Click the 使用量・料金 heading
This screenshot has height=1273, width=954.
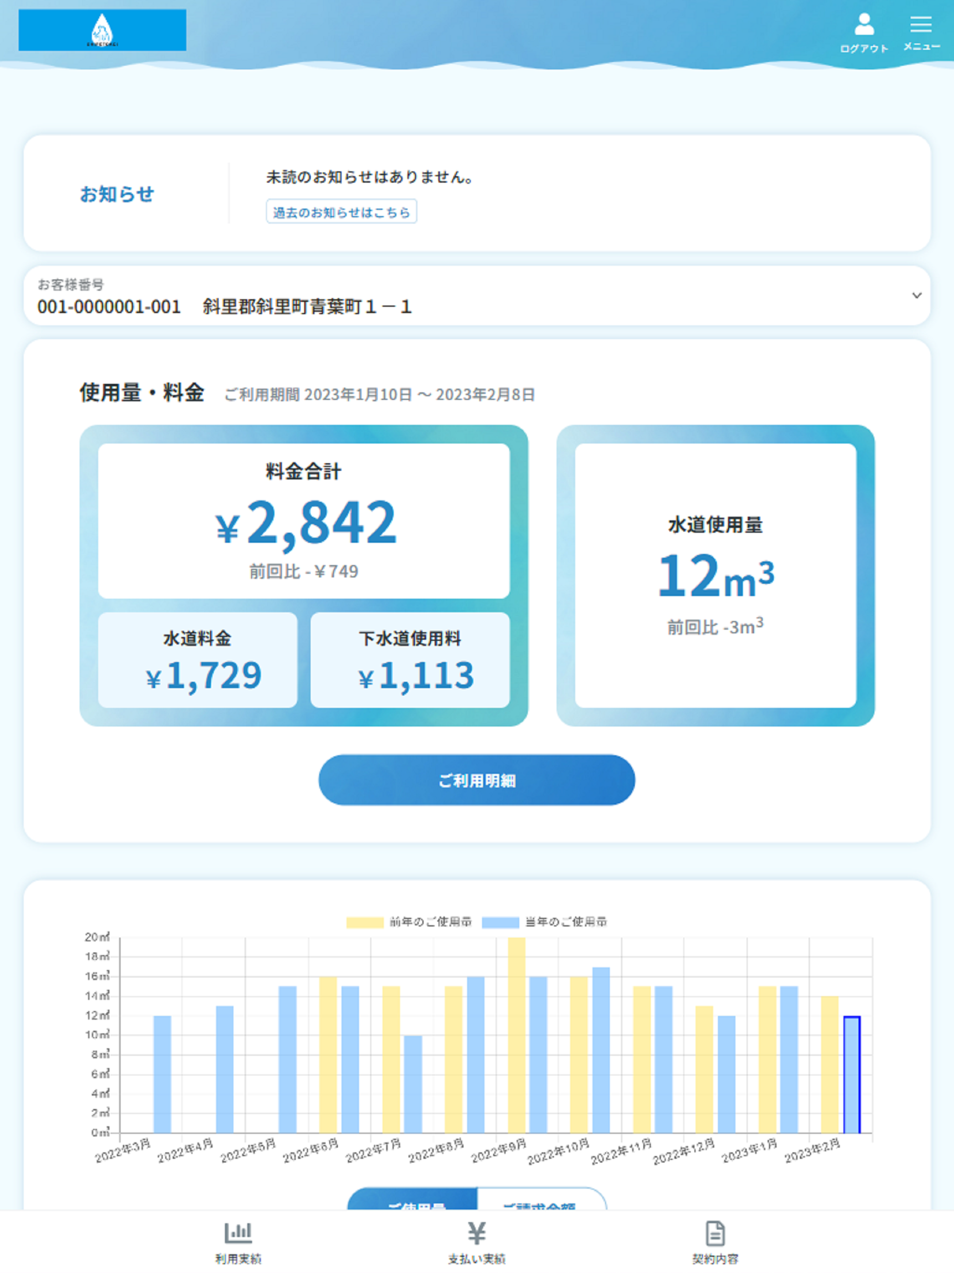tap(142, 392)
